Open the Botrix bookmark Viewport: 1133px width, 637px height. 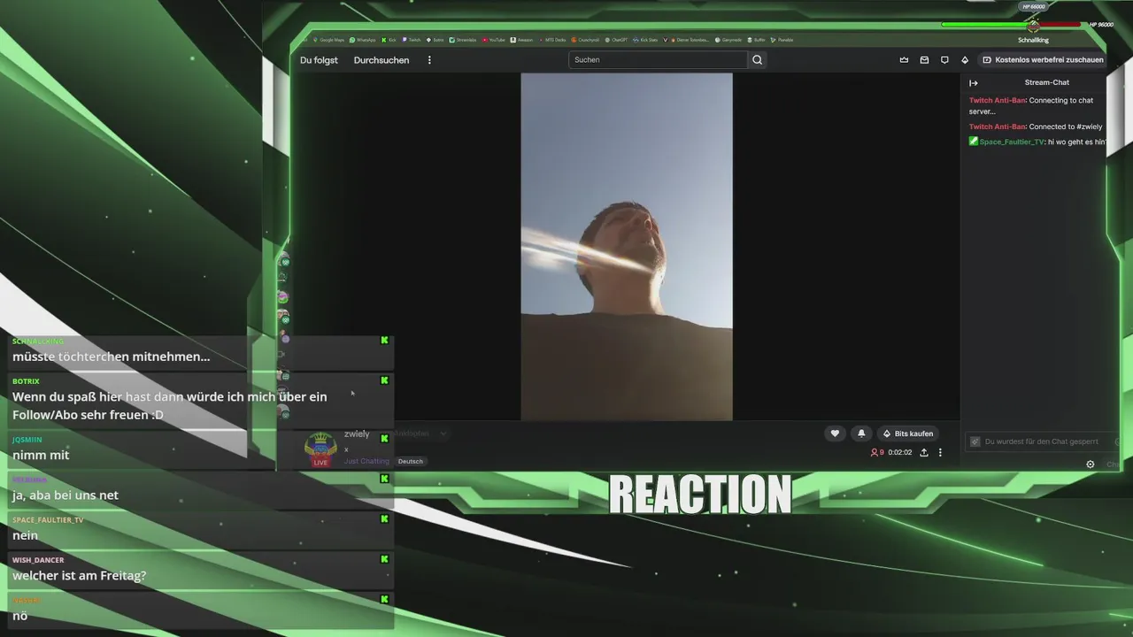pos(435,40)
